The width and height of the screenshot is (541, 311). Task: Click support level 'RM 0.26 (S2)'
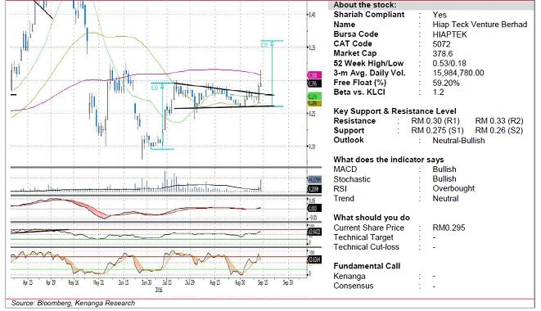tap(499, 131)
